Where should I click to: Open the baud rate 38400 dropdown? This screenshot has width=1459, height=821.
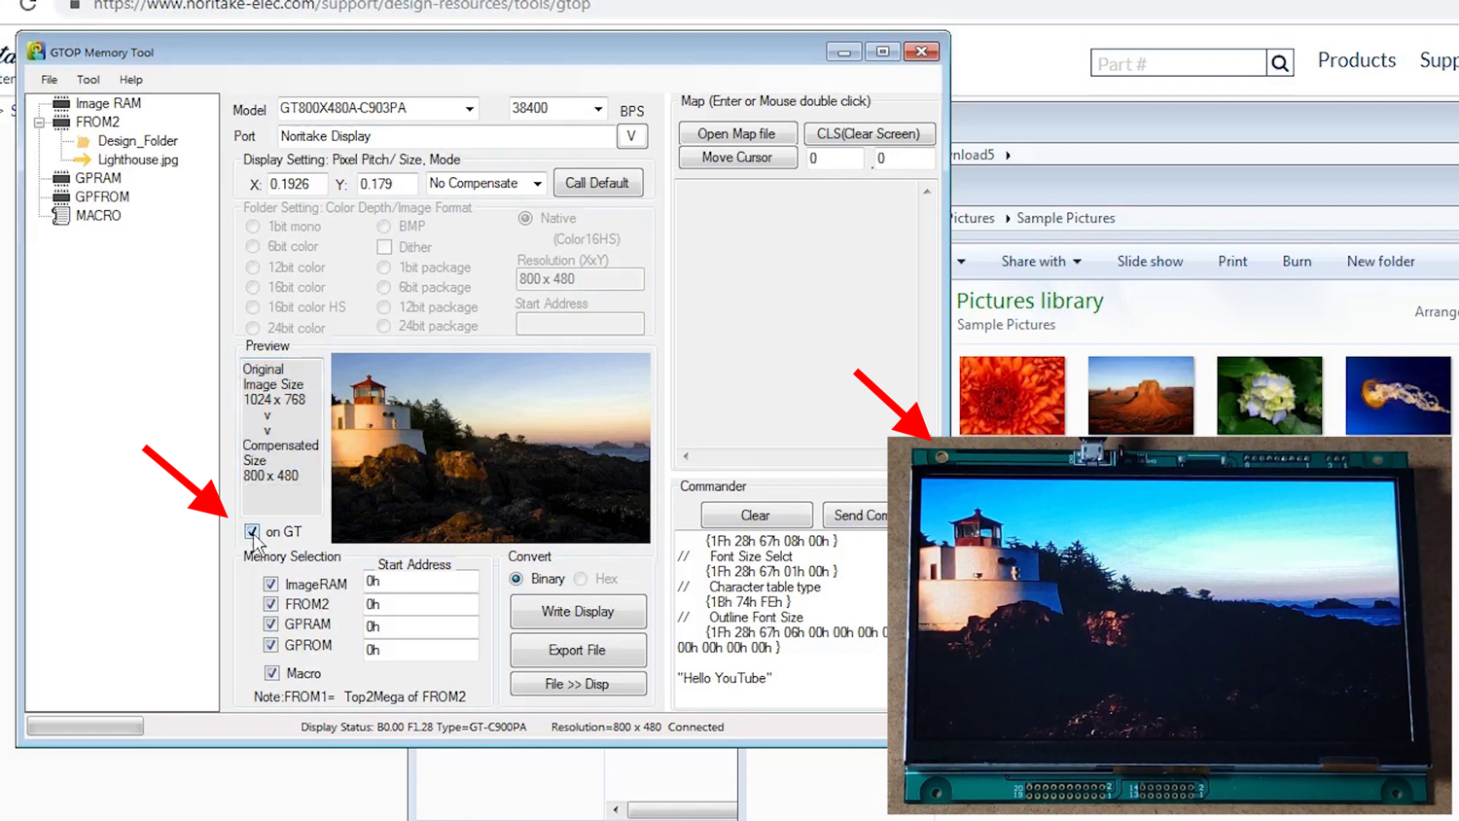[x=597, y=109]
